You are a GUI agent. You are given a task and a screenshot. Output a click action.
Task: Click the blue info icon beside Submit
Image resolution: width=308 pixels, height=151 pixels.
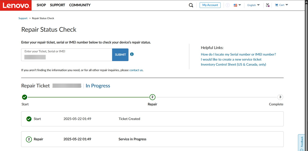[x=132, y=54]
